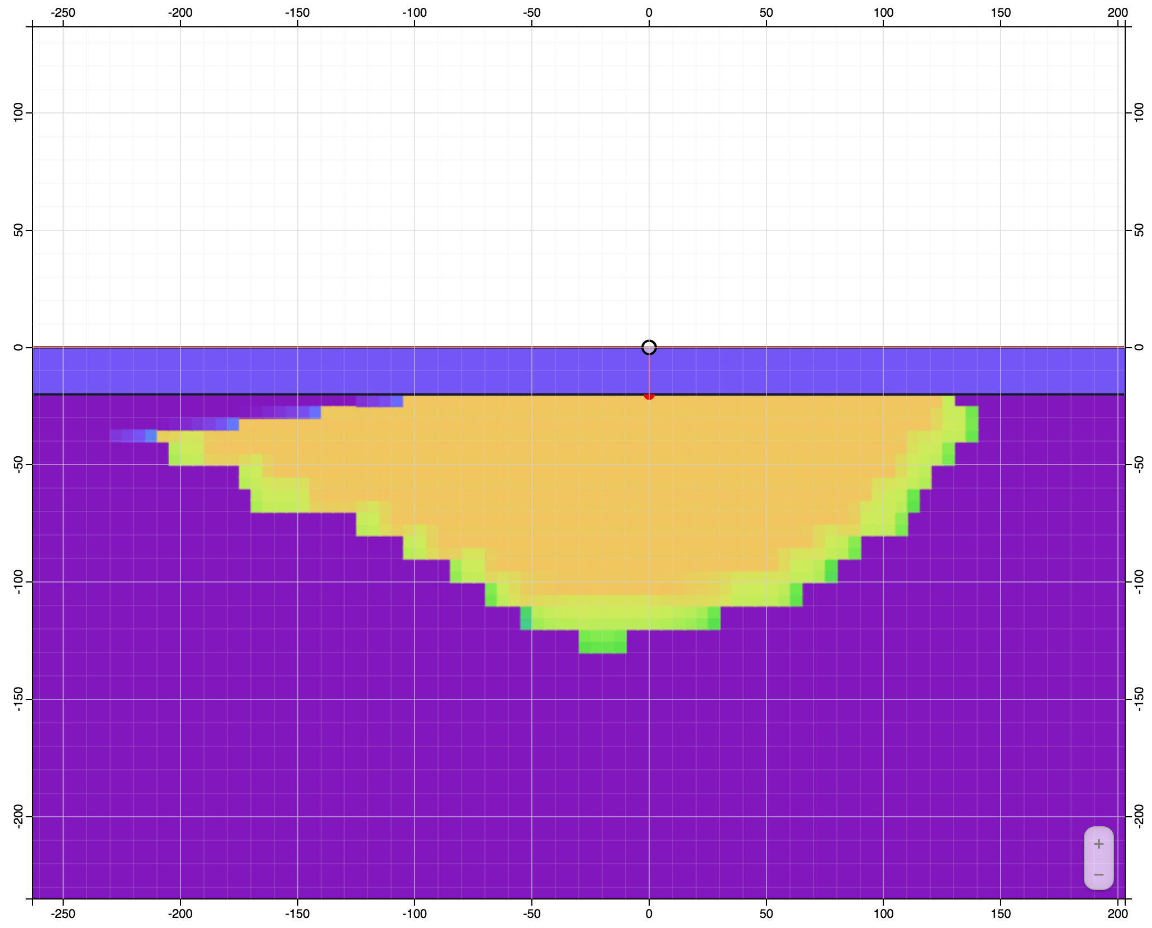
Task: Click the left axis label 100
Action: pos(18,112)
